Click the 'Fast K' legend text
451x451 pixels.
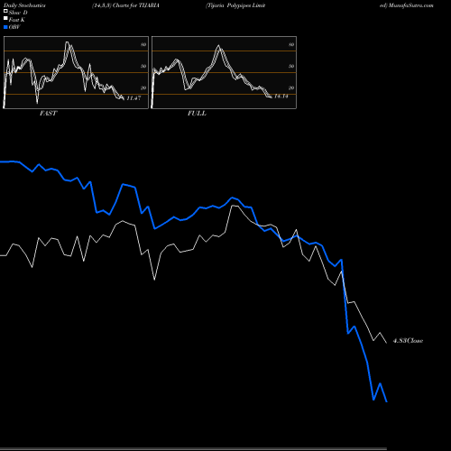pos(17,20)
